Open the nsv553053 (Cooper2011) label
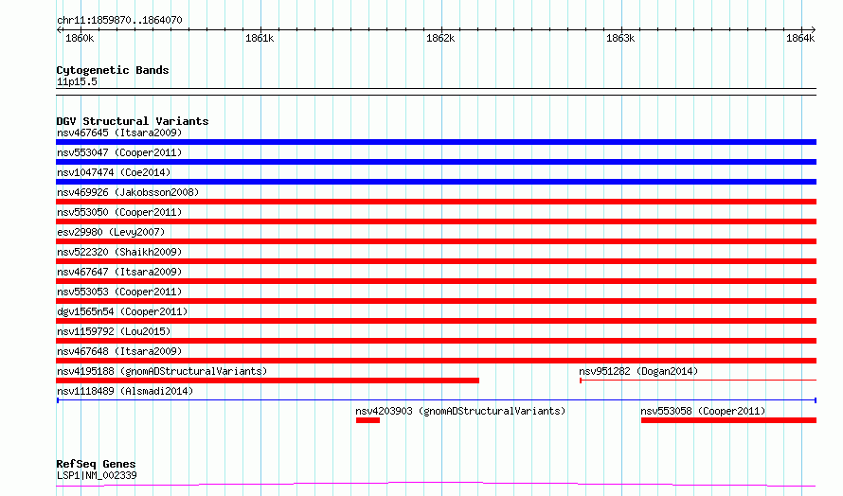843x496 pixels. (x=119, y=292)
